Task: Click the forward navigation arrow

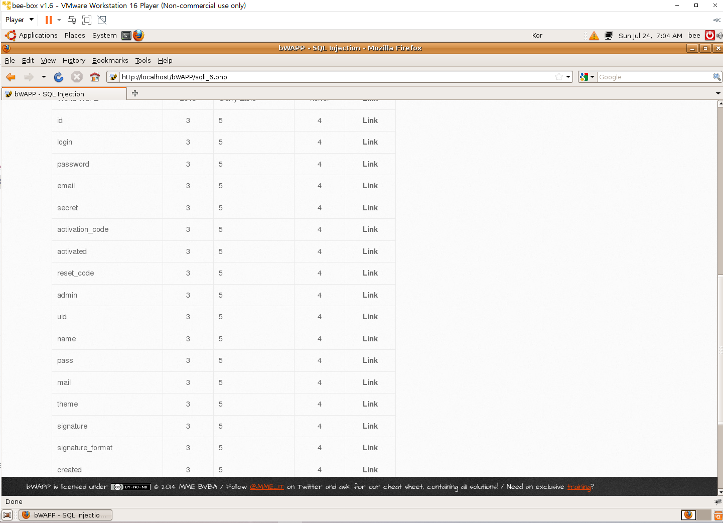Action: (x=29, y=77)
